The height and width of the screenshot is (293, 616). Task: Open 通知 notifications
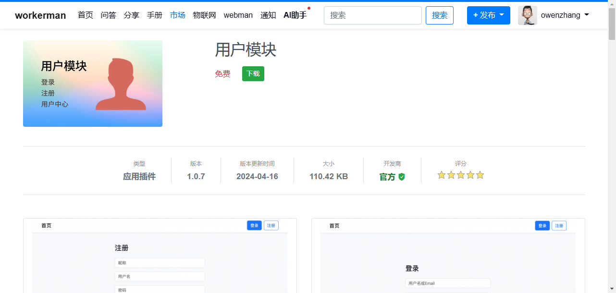pos(268,15)
